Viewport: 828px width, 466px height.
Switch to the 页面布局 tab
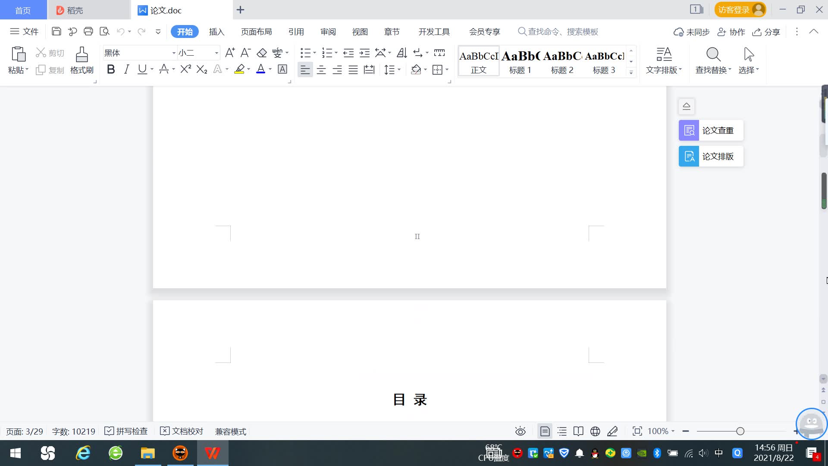(x=256, y=32)
